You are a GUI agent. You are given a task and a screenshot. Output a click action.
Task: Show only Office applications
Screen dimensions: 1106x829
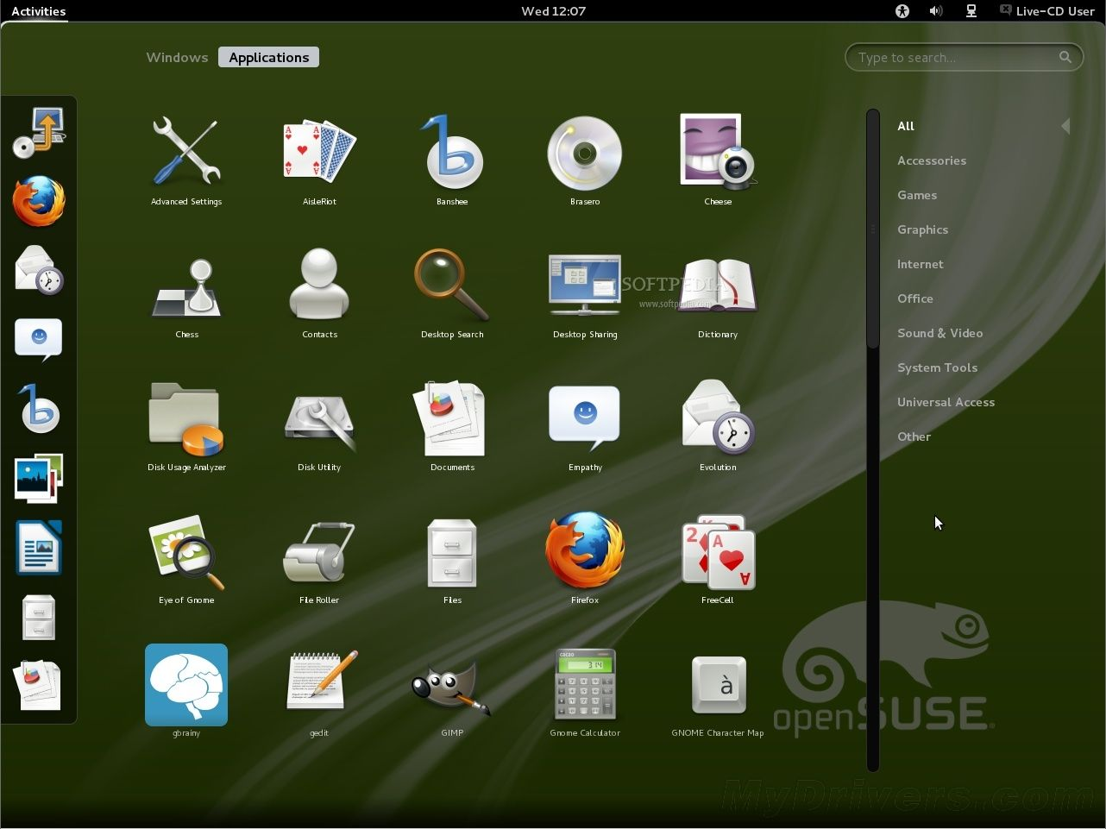914,298
